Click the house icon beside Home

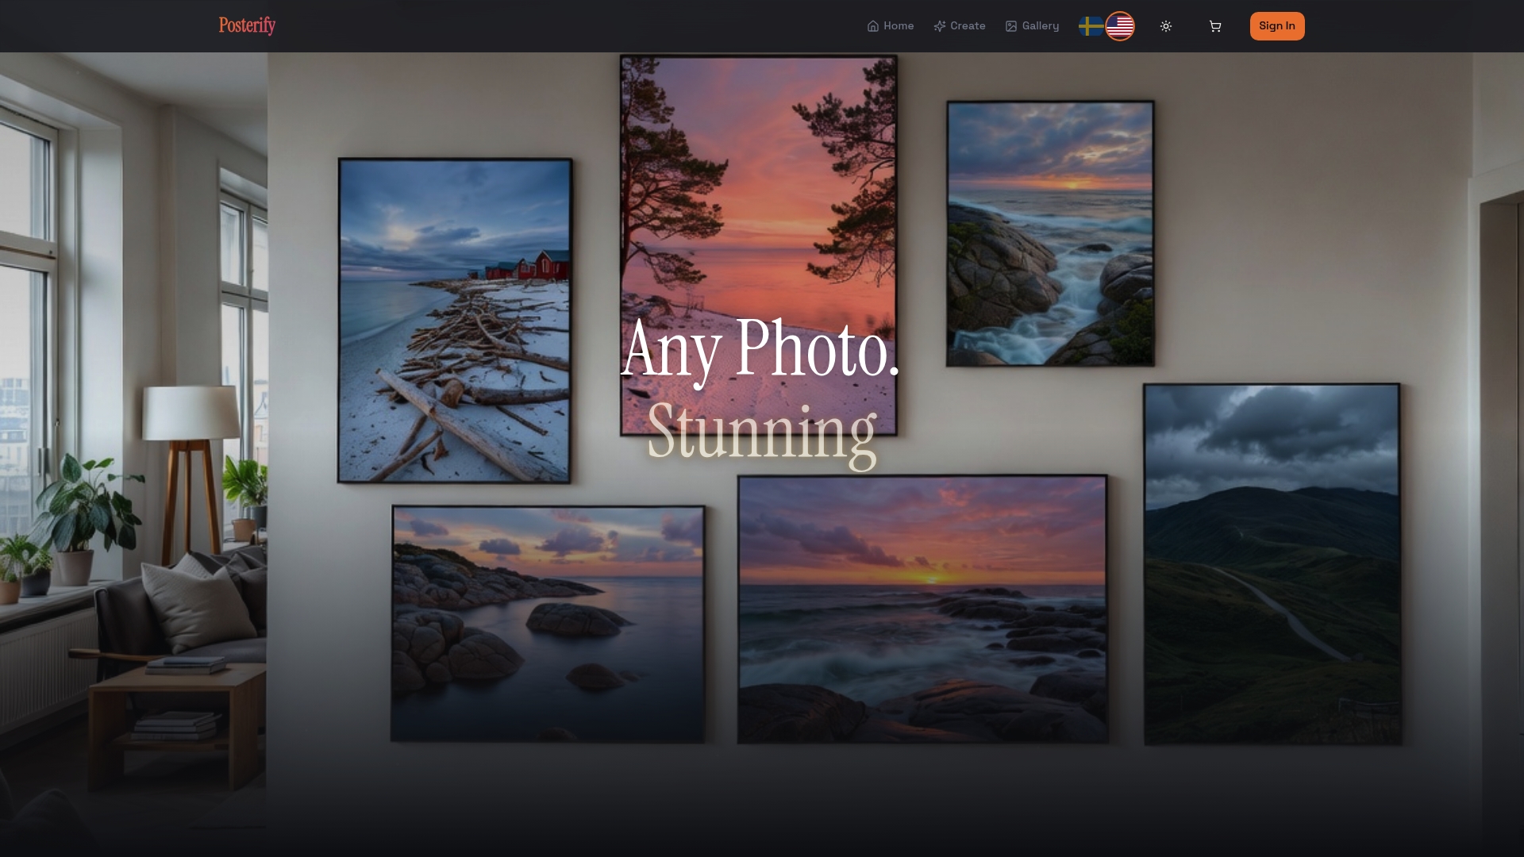click(873, 26)
